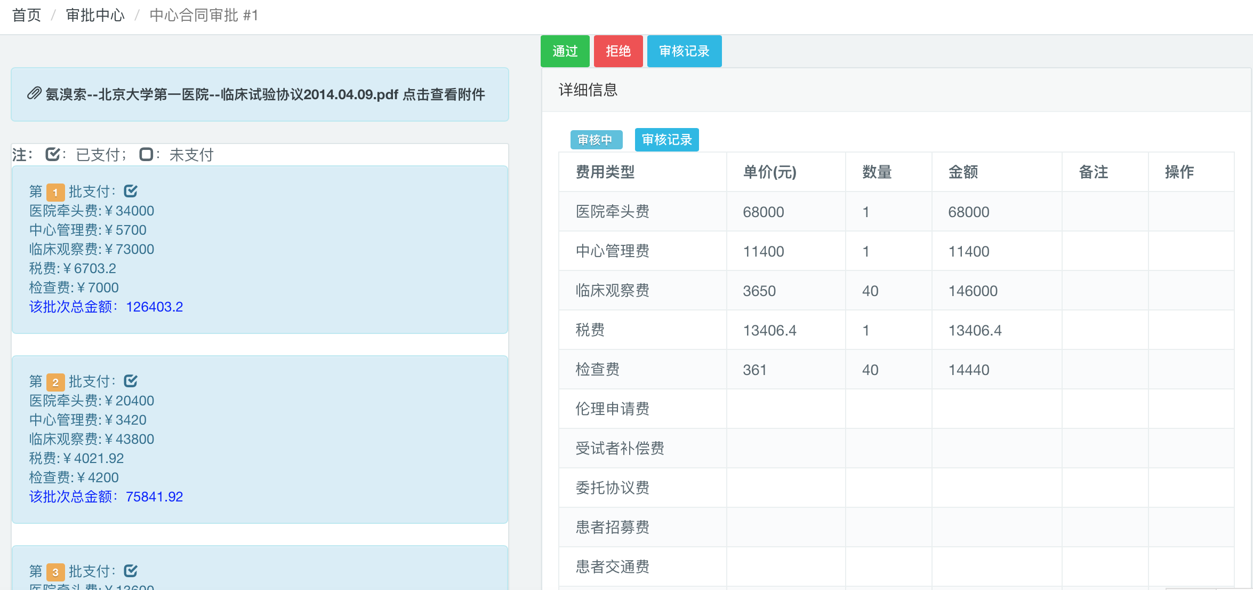The width and height of the screenshot is (1253, 590).
Task: Click batch 2 临床观察费 ¥43800 line
Action: (x=91, y=439)
